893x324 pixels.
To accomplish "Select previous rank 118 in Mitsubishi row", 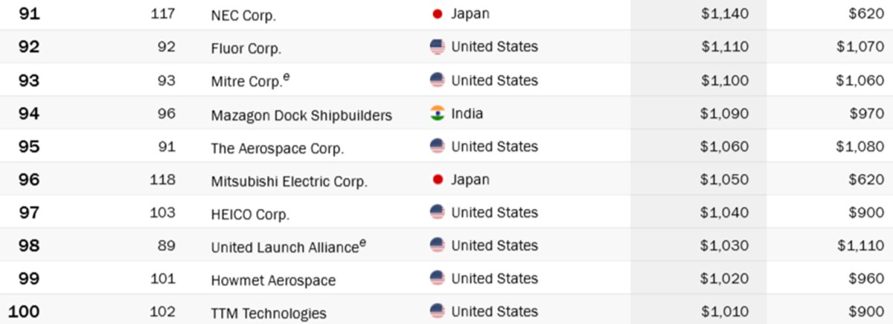I will point(162,180).
